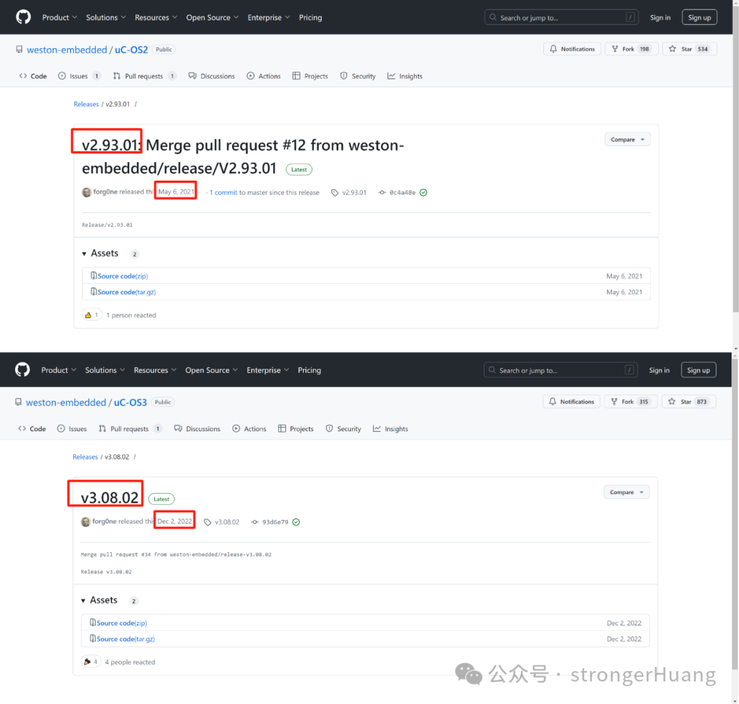This screenshot has width=739, height=704.
Task: Open Security tab in uC-OS2 repo
Action: (358, 76)
